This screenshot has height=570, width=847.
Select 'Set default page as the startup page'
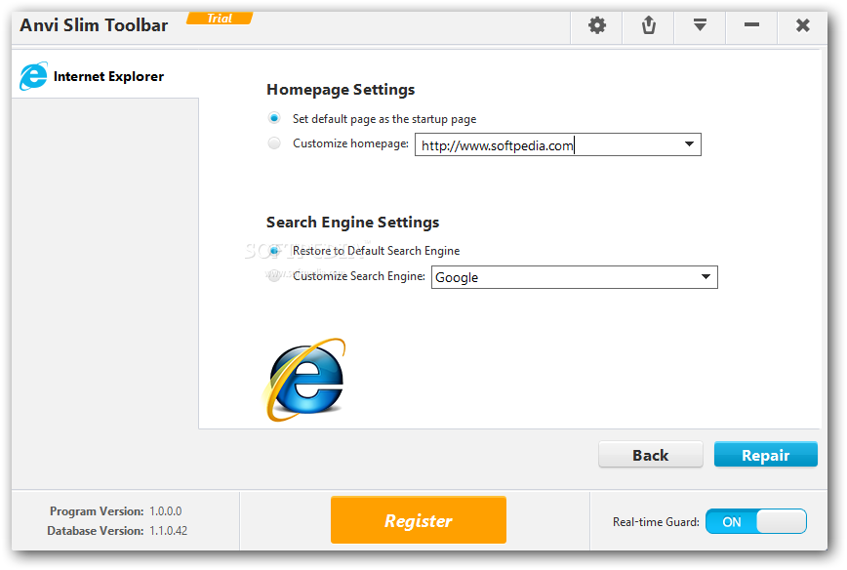[274, 118]
